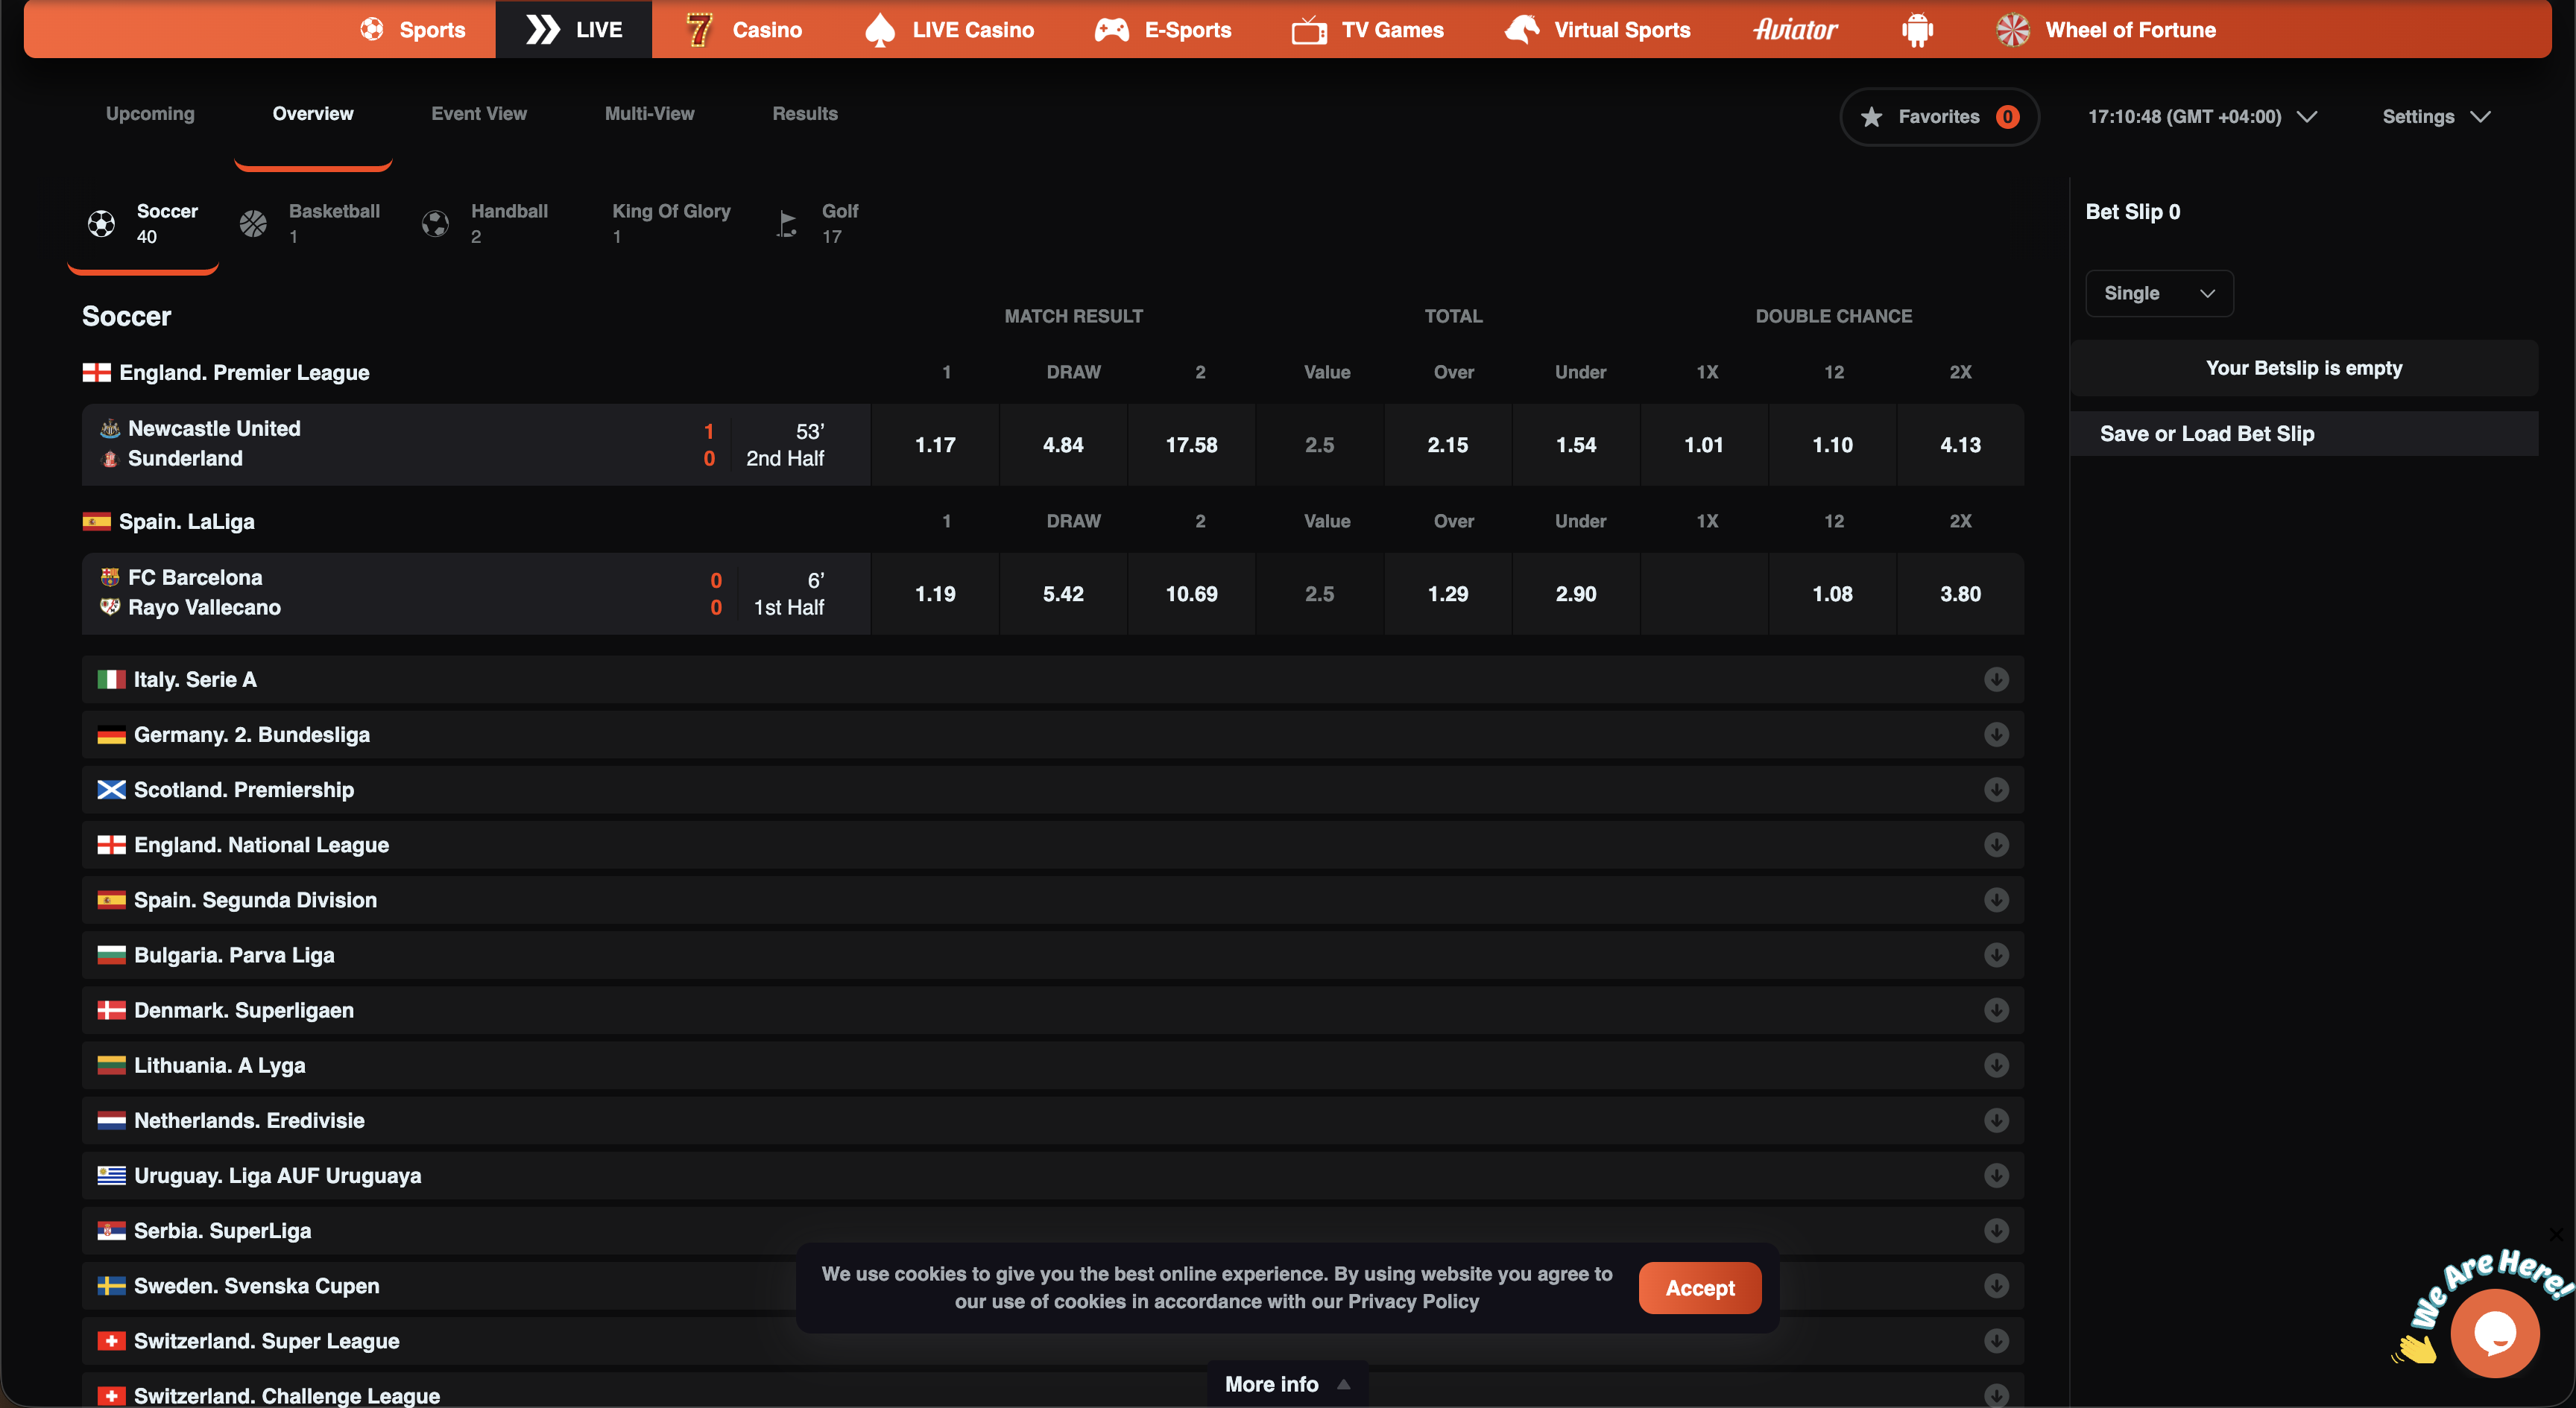Expand Bulgaria. Parva Liga arrow

[x=1996, y=955]
